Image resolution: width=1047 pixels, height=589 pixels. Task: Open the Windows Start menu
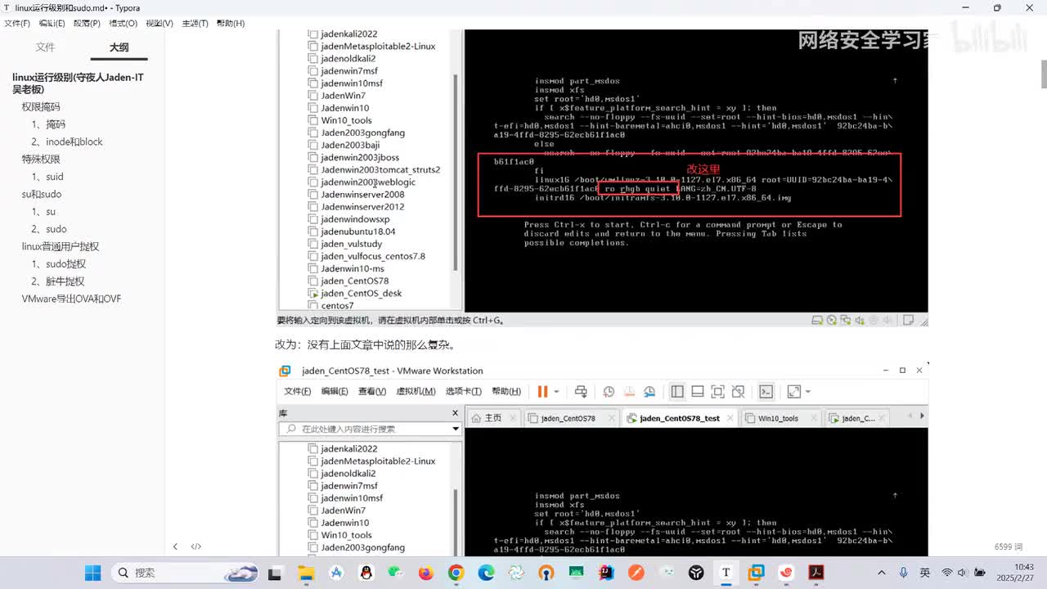(93, 573)
